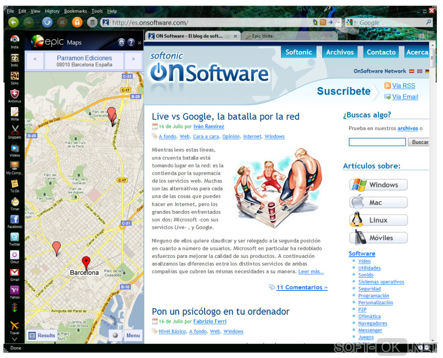Click the Epic Maps home icon

click(x=122, y=42)
